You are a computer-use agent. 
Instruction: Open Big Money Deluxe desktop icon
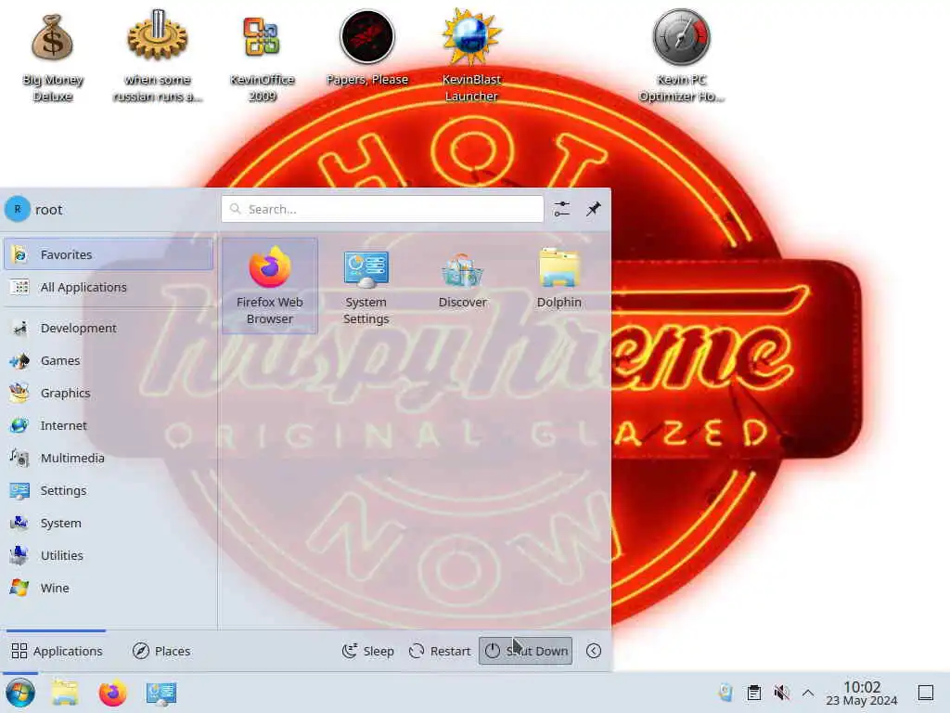point(53,57)
